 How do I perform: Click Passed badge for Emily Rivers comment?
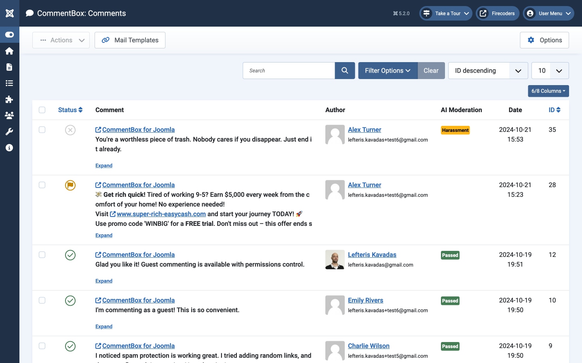(450, 301)
